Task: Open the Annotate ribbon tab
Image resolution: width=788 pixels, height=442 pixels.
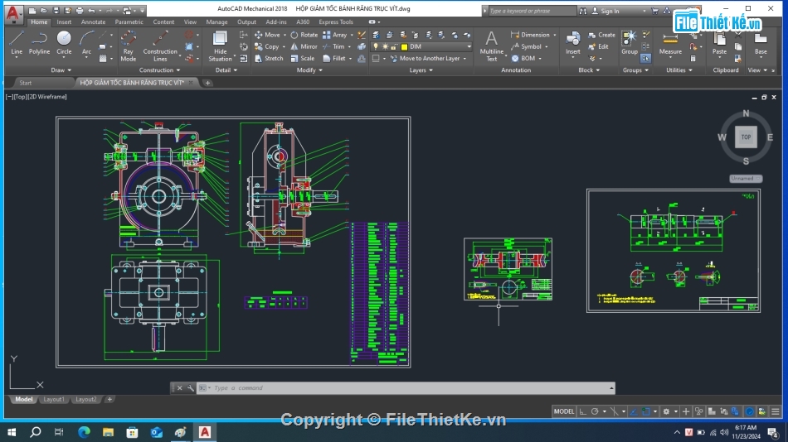Action: point(94,22)
